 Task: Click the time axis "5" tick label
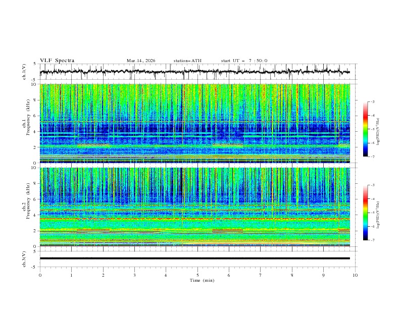(197, 275)
